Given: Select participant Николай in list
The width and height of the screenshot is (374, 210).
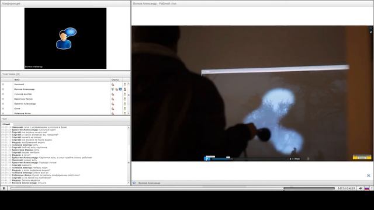Looking at the screenshot, I should coord(19,85).
